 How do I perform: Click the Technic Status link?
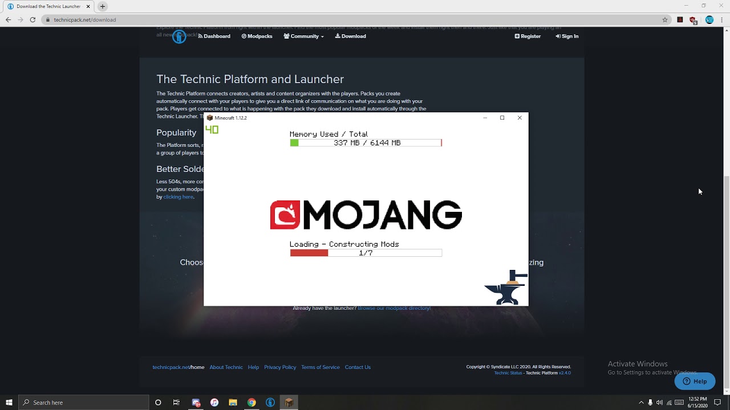coord(508,373)
